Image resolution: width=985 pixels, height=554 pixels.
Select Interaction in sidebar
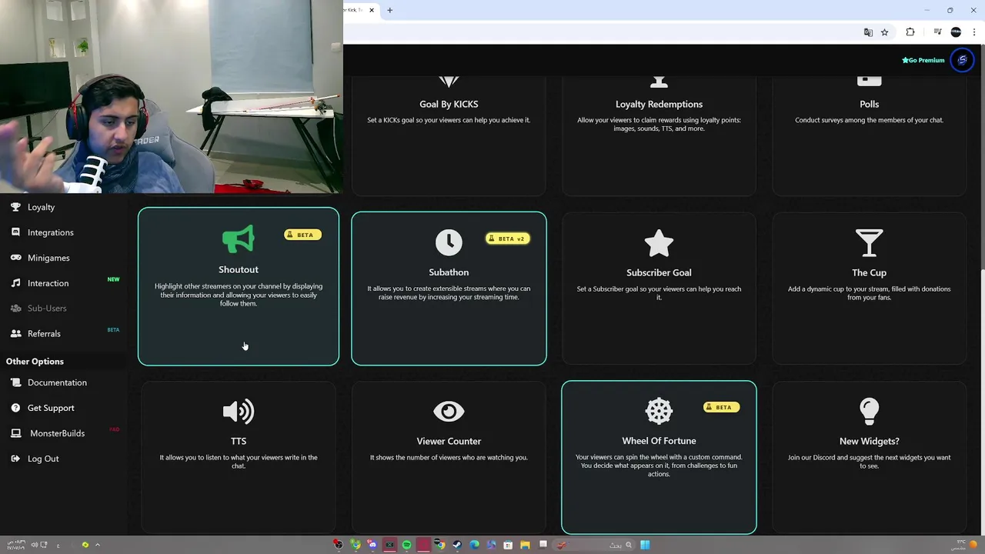click(x=48, y=283)
